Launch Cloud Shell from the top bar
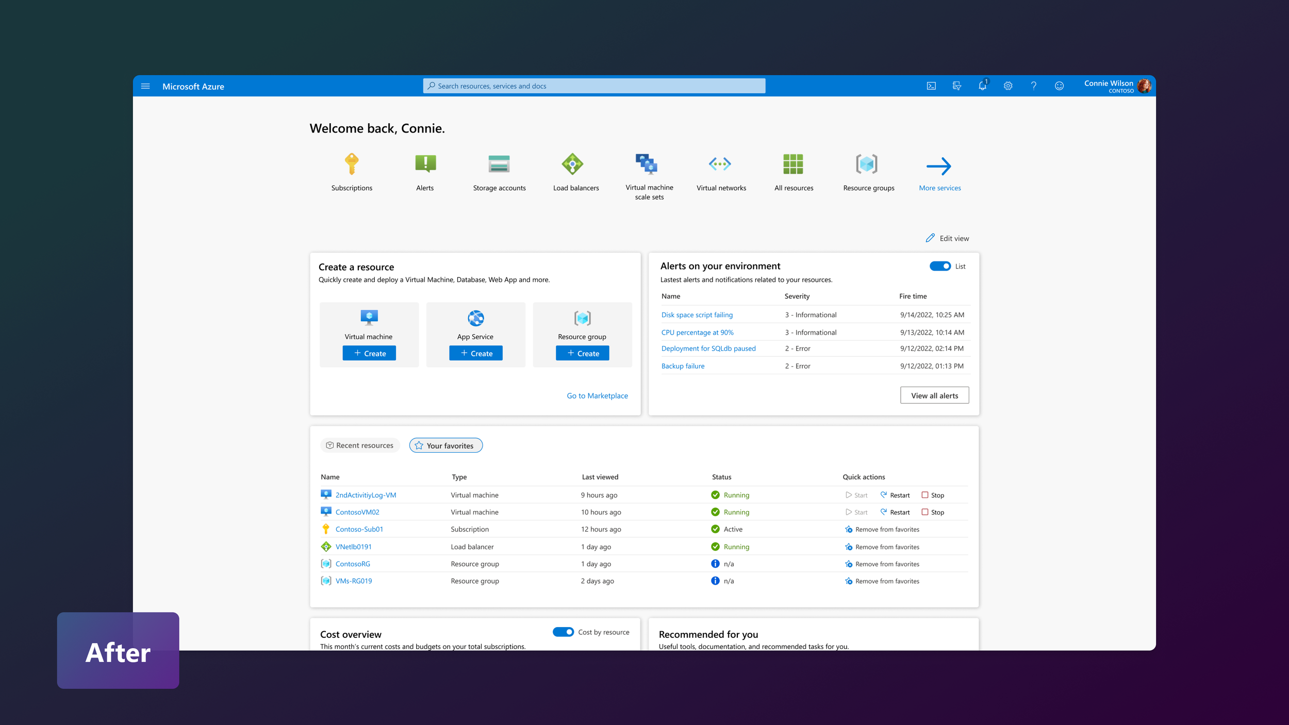The height and width of the screenshot is (725, 1289). (x=931, y=86)
